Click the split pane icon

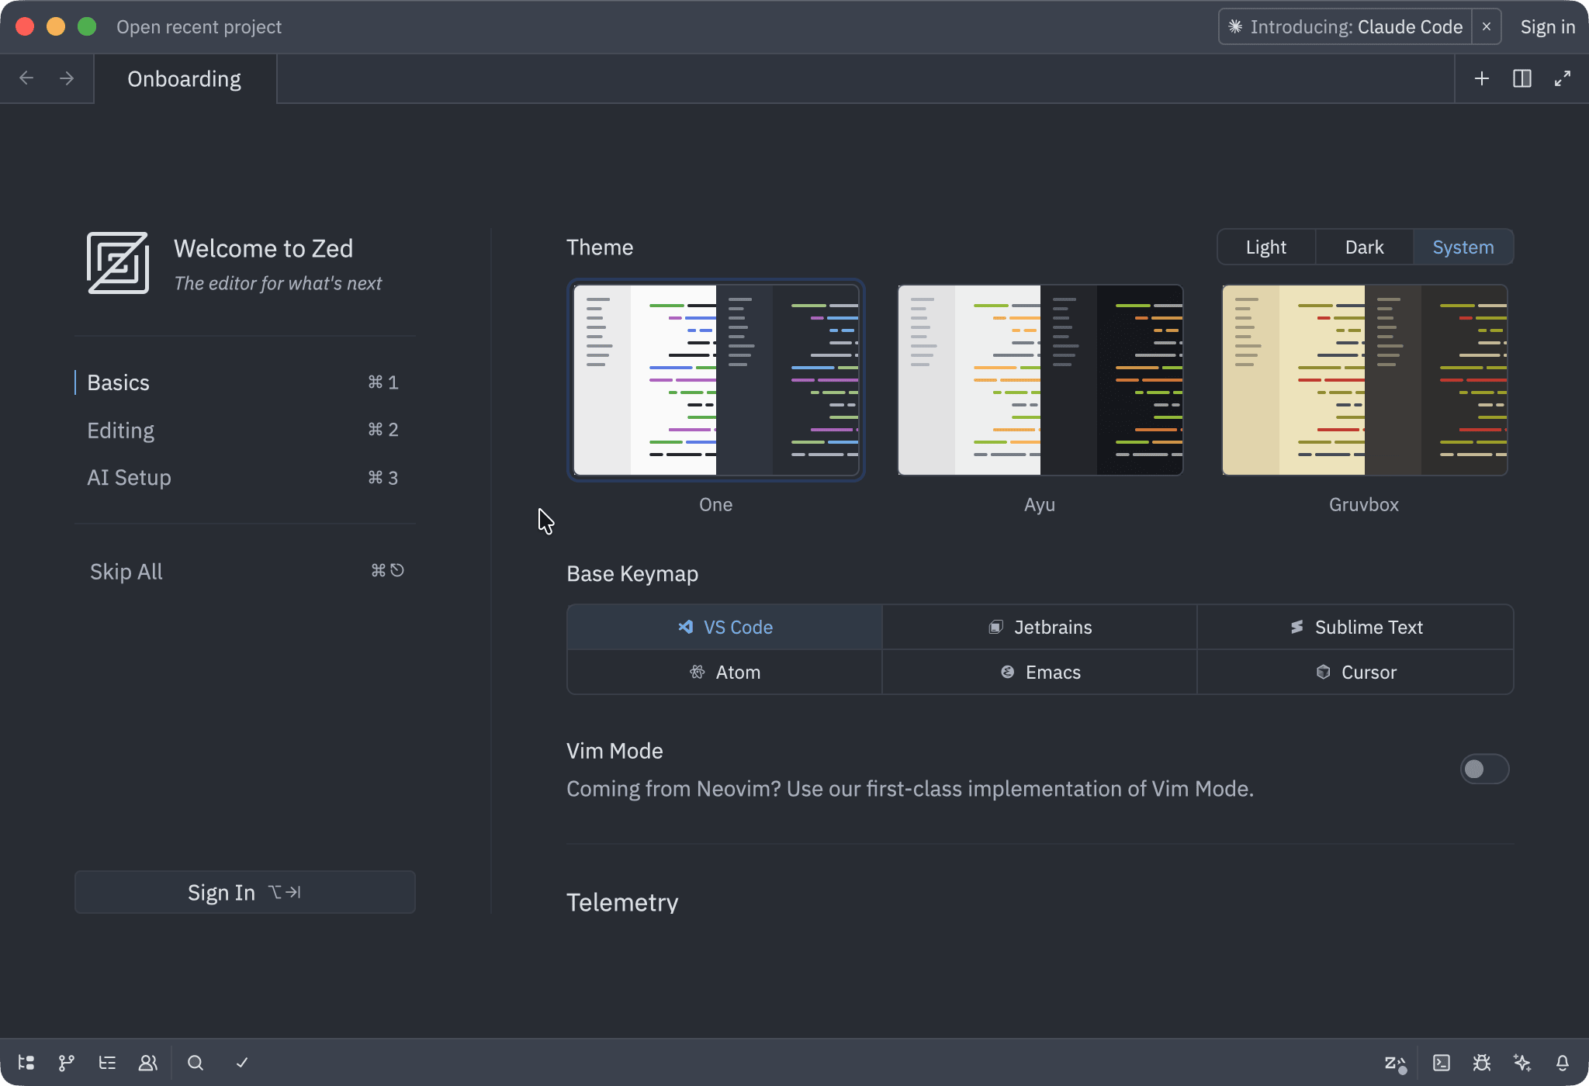pos(1522,78)
